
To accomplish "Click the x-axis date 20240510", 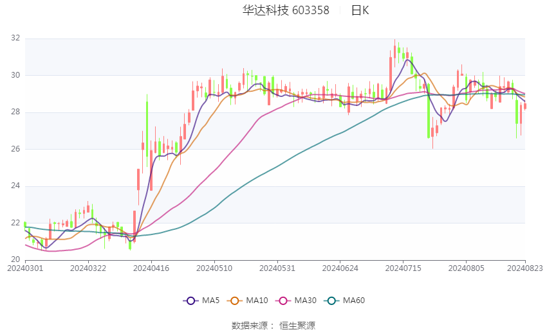I will (x=214, y=268).
